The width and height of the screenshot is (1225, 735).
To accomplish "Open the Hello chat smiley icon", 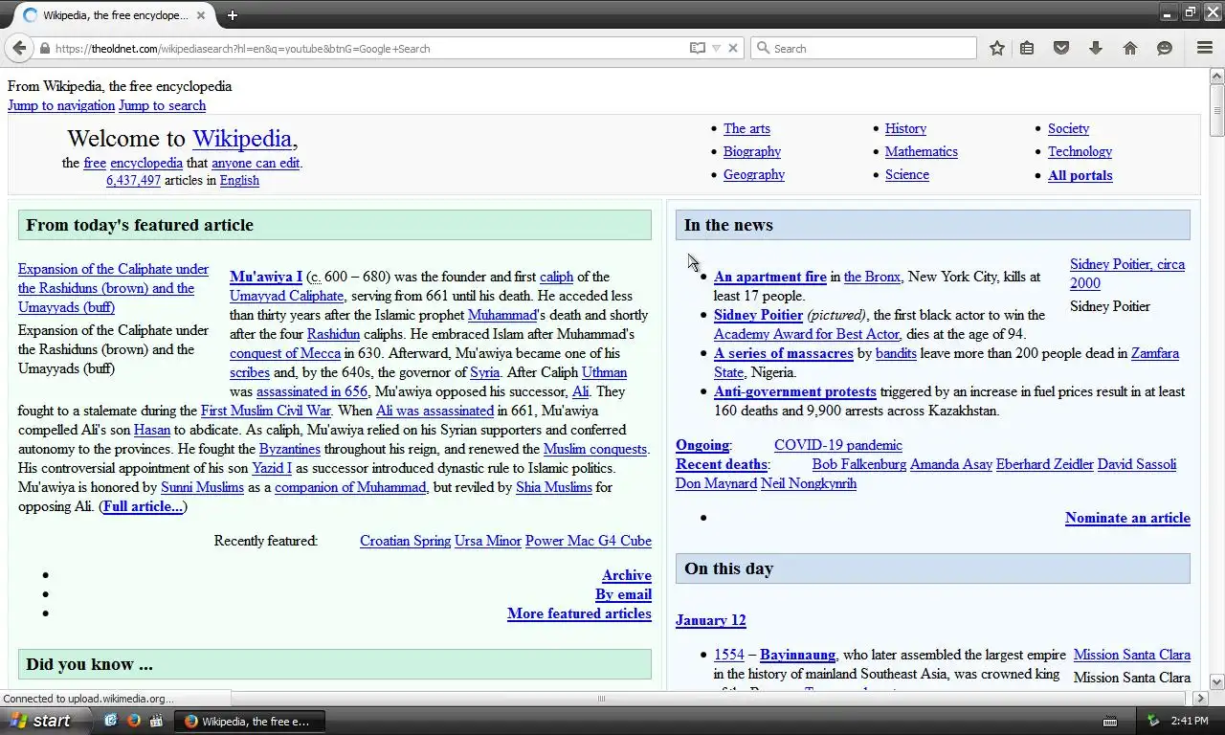I will pos(1165,48).
